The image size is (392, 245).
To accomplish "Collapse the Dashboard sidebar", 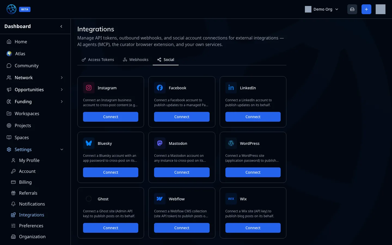I will click(61, 26).
